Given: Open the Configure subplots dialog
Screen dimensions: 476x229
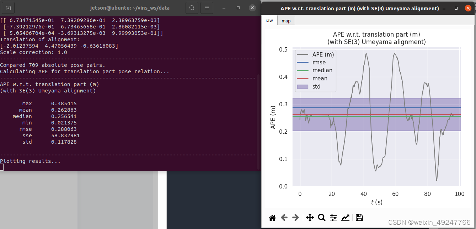Looking at the screenshot, I should [x=333, y=218].
